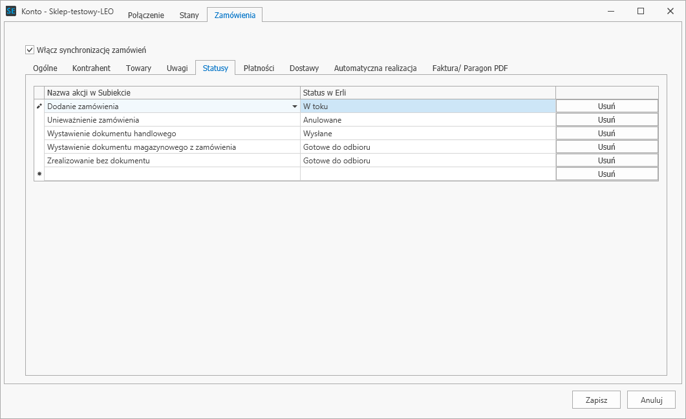
Task: Click the SE application icon in title bar
Action: [11, 12]
